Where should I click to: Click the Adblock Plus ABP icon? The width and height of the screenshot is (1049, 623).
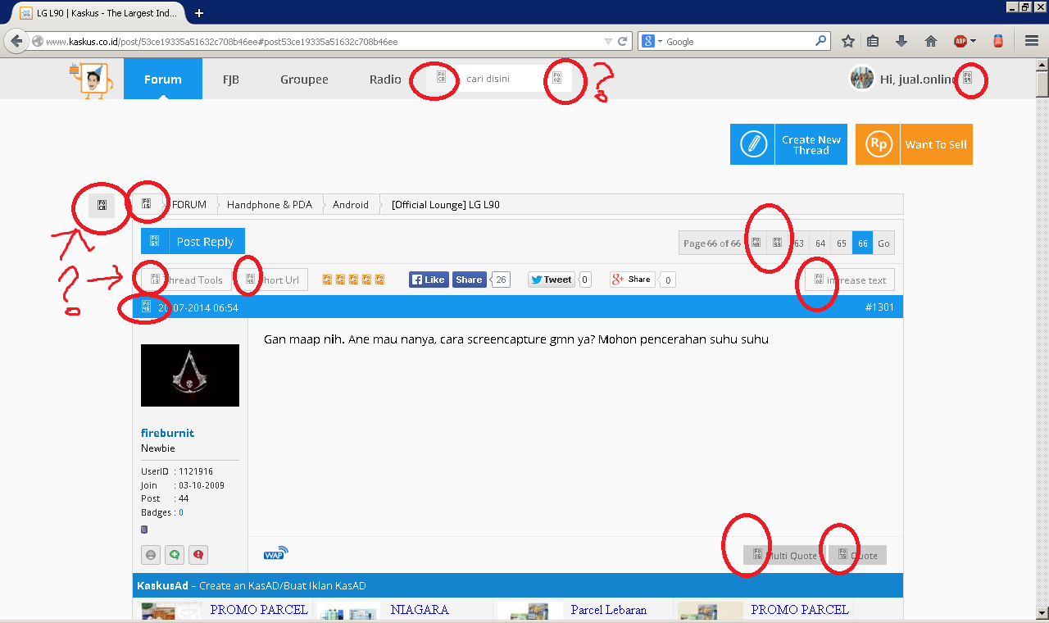click(x=960, y=41)
